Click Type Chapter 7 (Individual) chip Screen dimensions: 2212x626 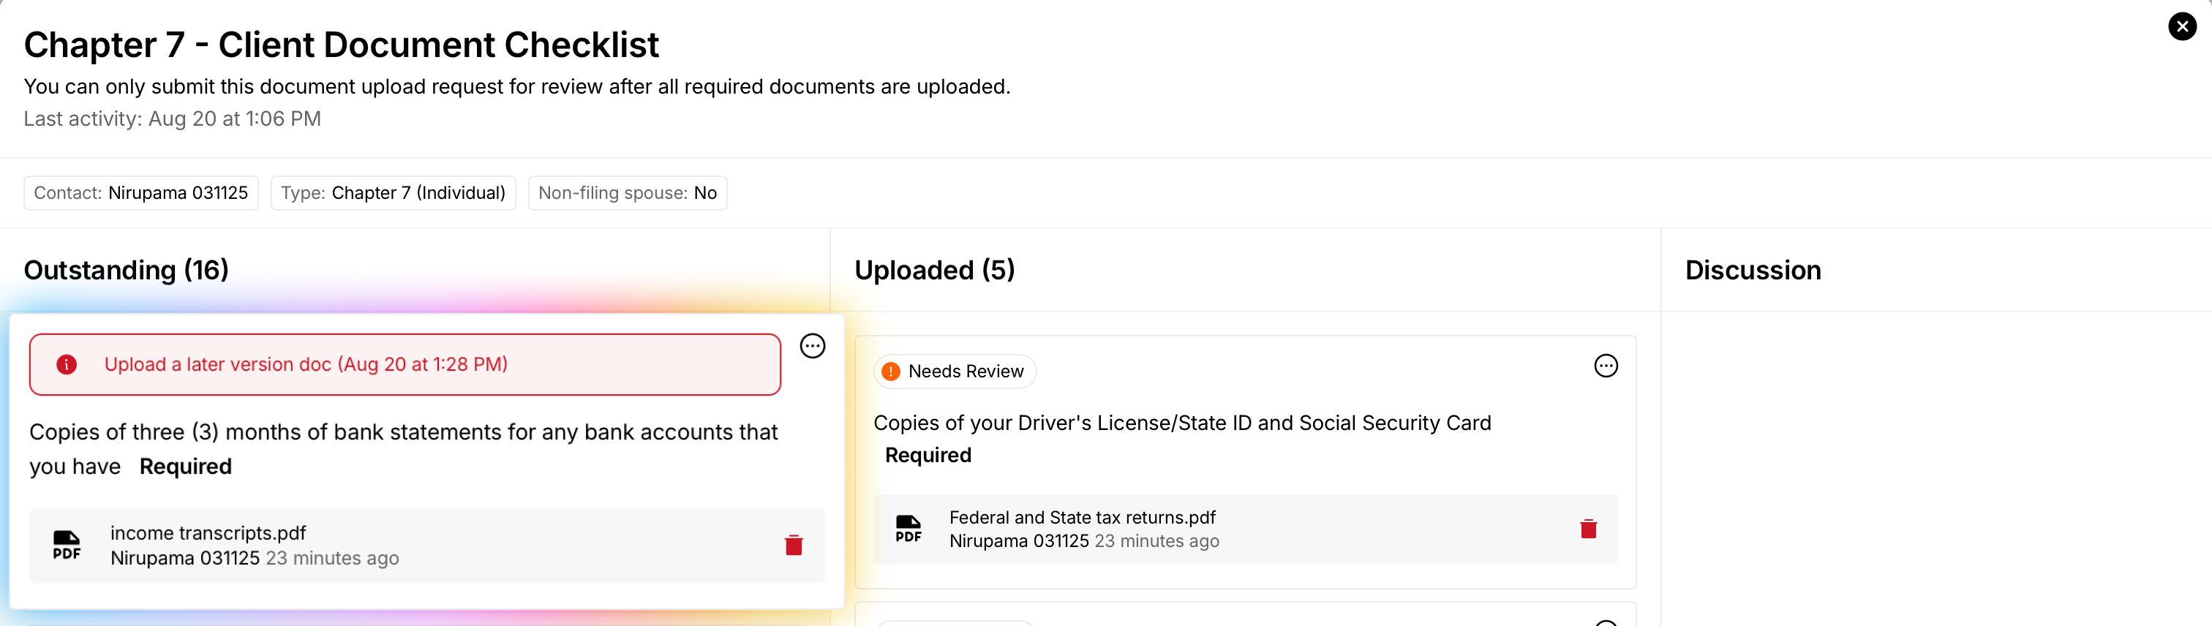pos(394,193)
